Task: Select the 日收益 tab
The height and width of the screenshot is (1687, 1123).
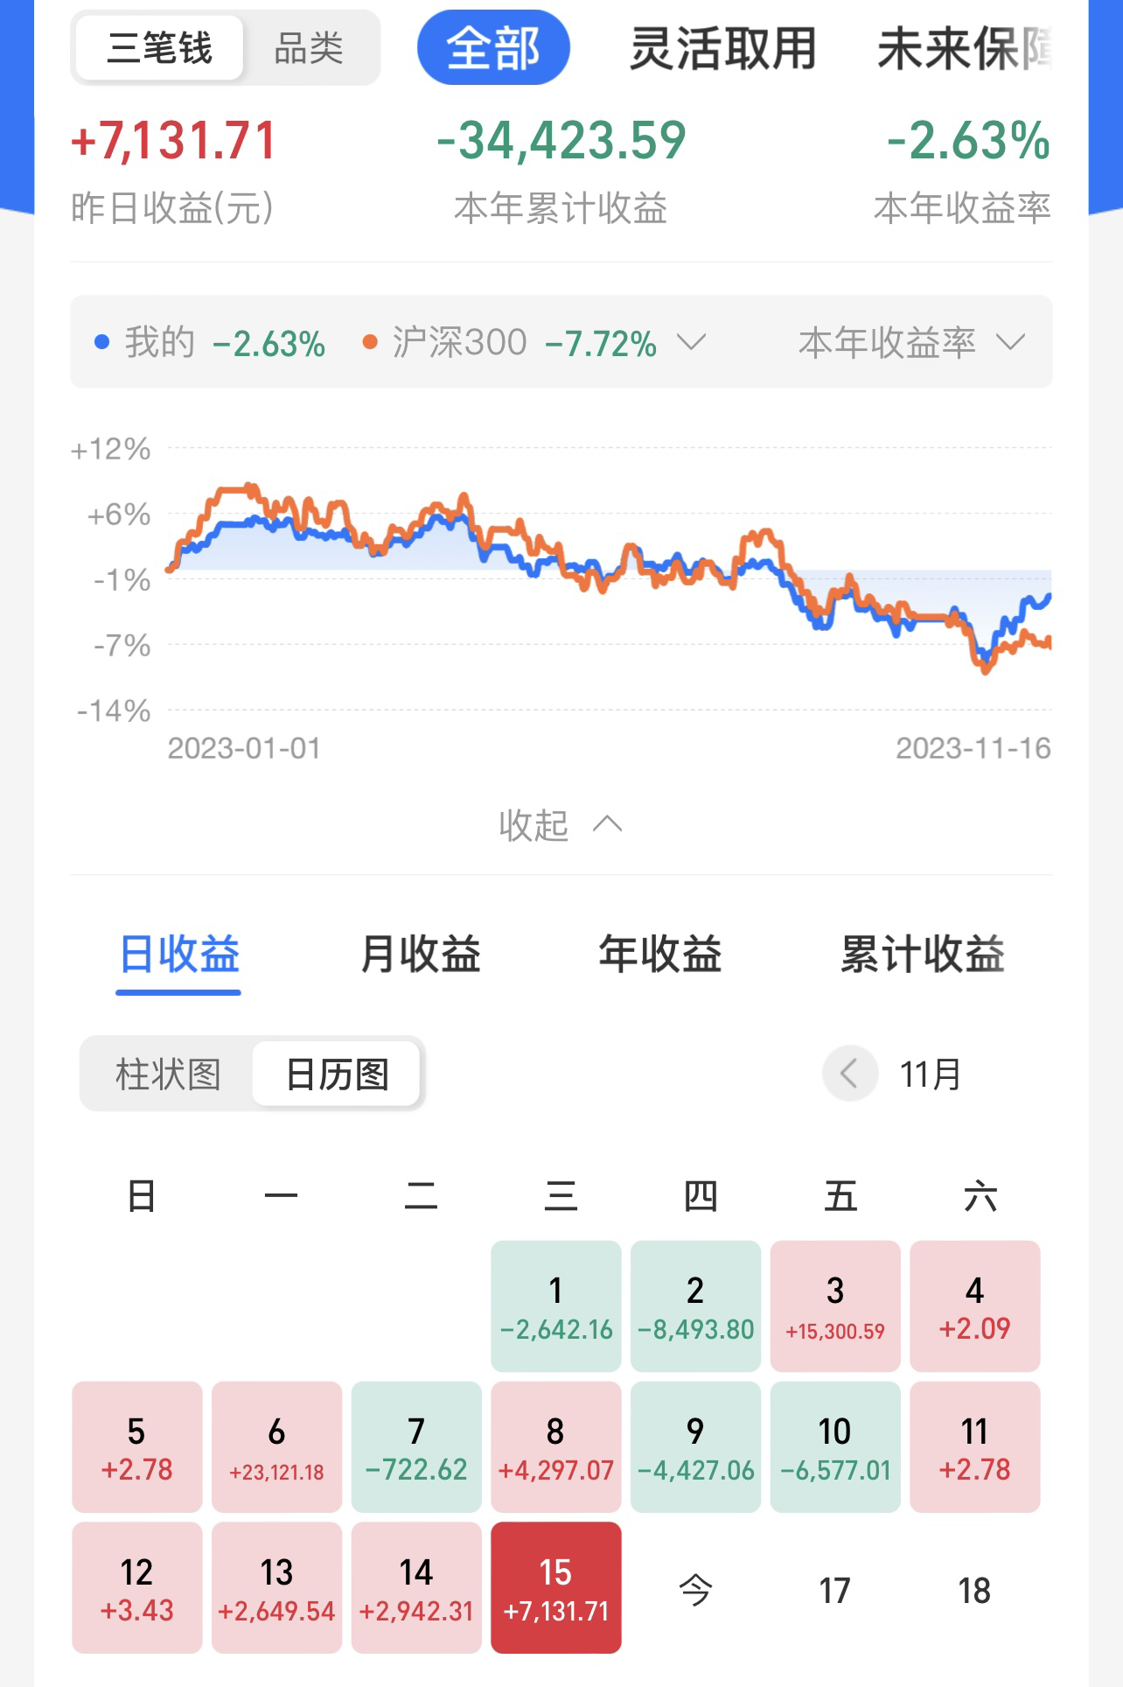Action: pos(179,954)
